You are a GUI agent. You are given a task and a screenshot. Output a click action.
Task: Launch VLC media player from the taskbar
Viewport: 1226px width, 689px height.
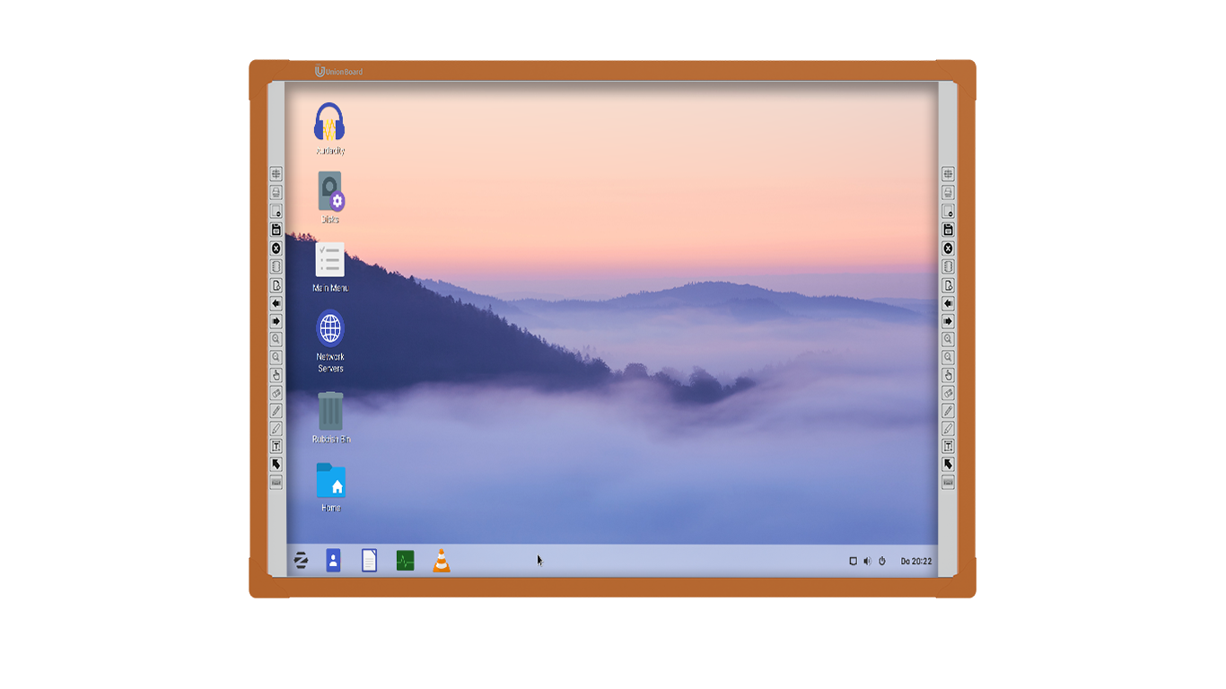pyautogui.click(x=442, y=561)
